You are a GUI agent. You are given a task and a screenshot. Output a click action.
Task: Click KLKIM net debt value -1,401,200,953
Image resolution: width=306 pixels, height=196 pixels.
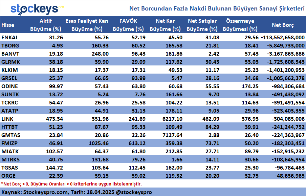[x=286, y=70]
